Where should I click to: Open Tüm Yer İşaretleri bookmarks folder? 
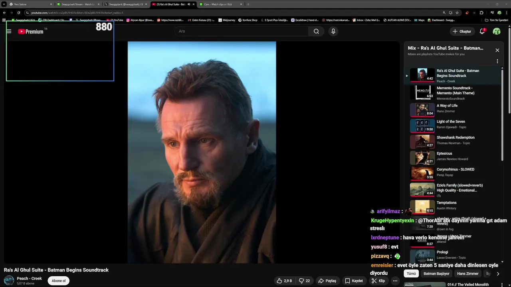pyautogui.click(x=497, y=20)
